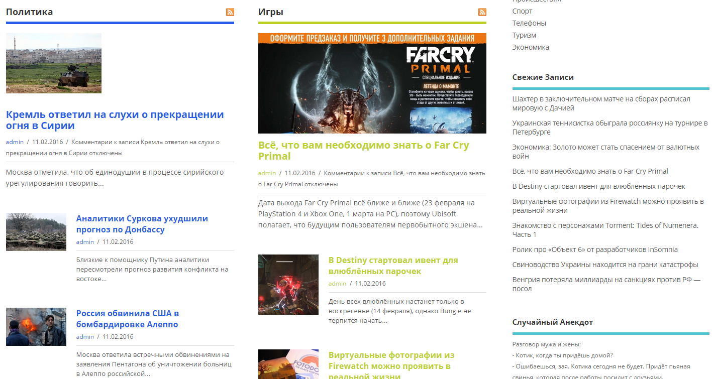Open recent post Экономика: Золото может стать спасением
The image size is (712, 379).
(606, 152)
